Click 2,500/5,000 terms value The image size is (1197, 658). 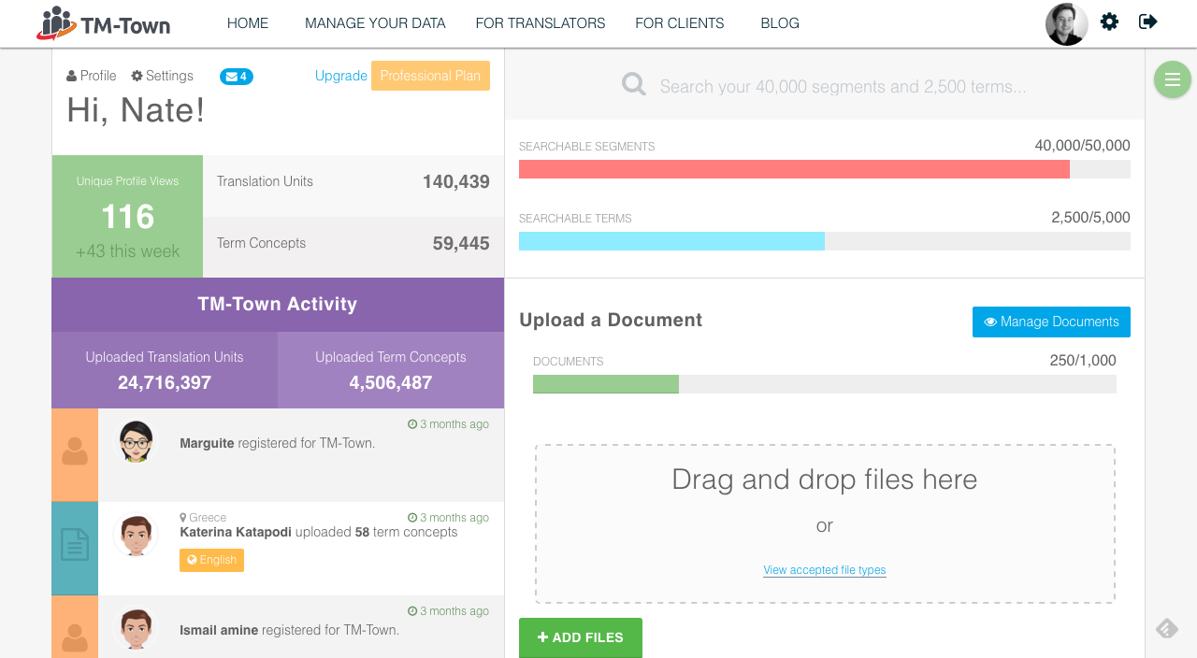tap(1090, 218)
